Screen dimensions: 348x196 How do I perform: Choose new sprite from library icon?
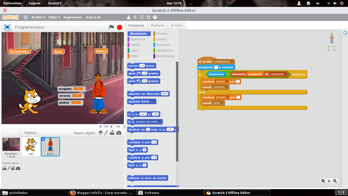[x=101, y=133]
